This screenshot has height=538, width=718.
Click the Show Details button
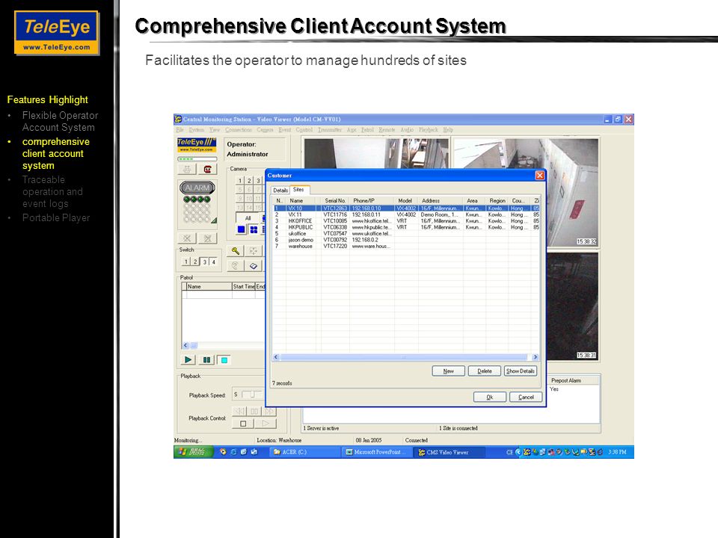point(521,371)
